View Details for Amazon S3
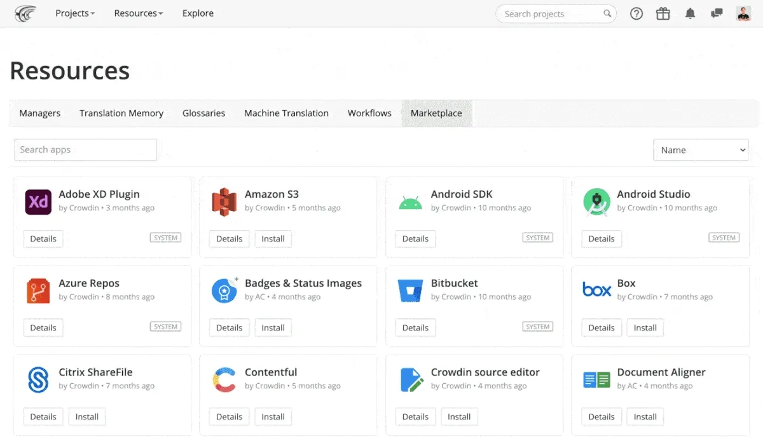This screenshot has width=763, height=441. (x=229, y=239)
